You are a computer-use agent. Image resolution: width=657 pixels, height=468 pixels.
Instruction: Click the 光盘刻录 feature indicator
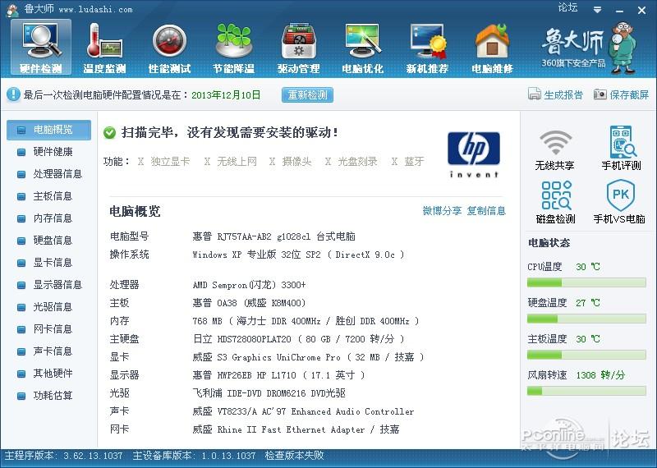click(351, 161)
